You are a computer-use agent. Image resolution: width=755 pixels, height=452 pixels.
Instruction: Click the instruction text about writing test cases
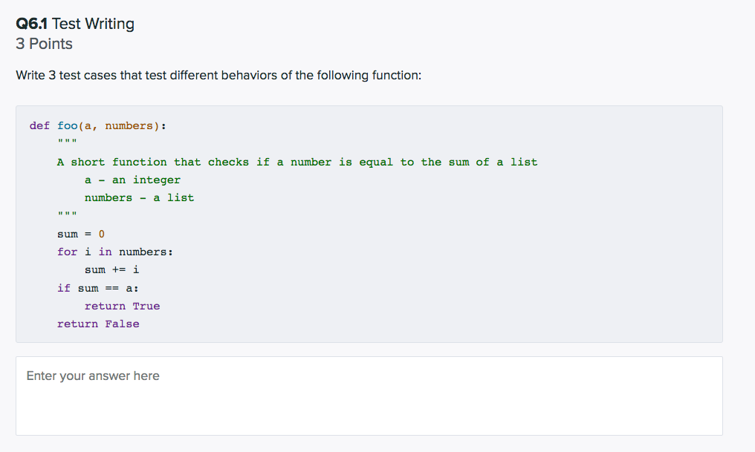[x=218, y=75]
